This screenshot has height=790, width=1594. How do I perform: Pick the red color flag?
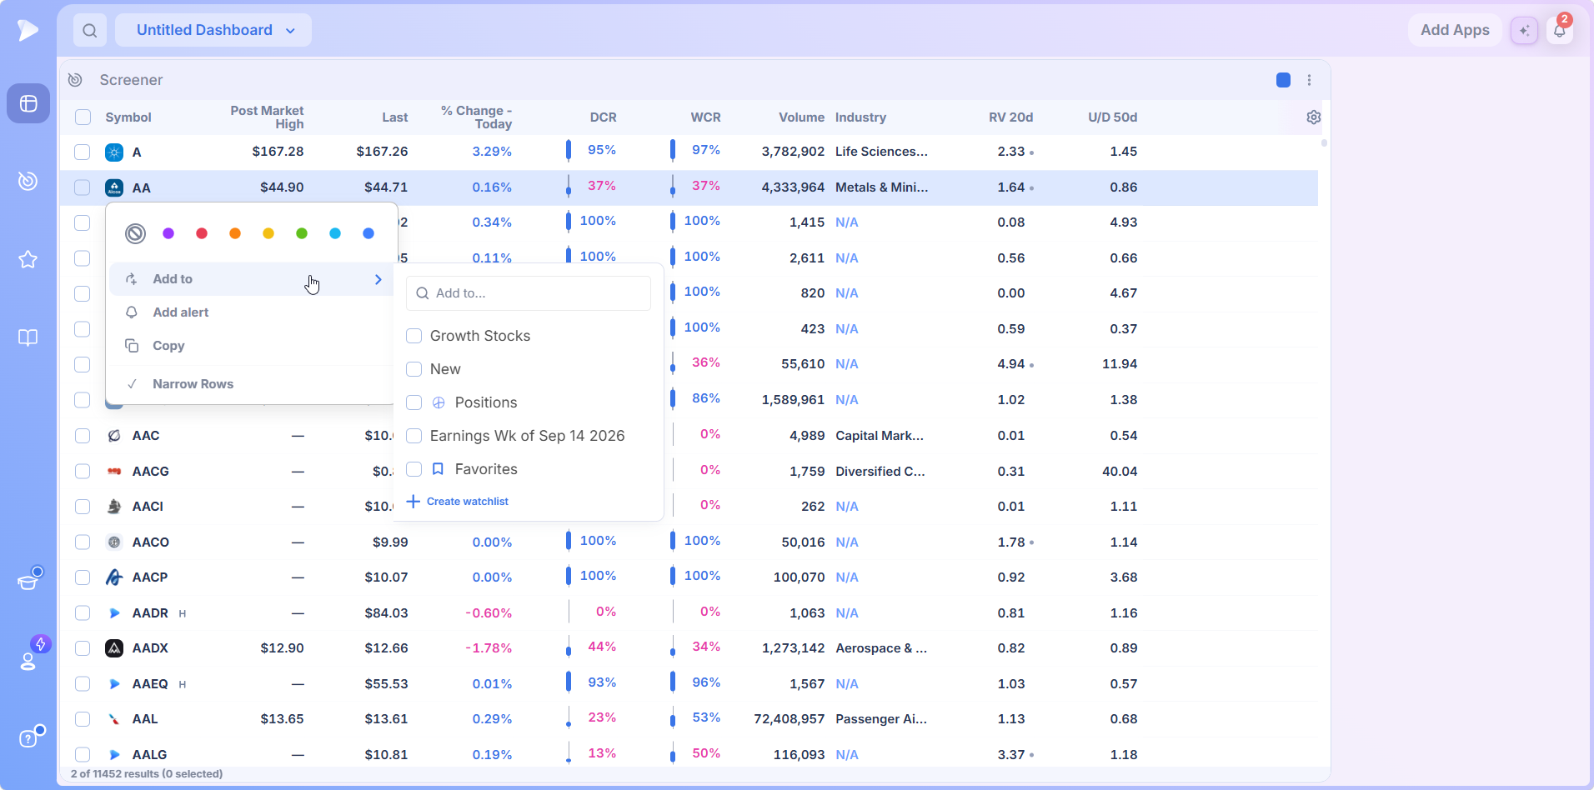tap(202, 233)
